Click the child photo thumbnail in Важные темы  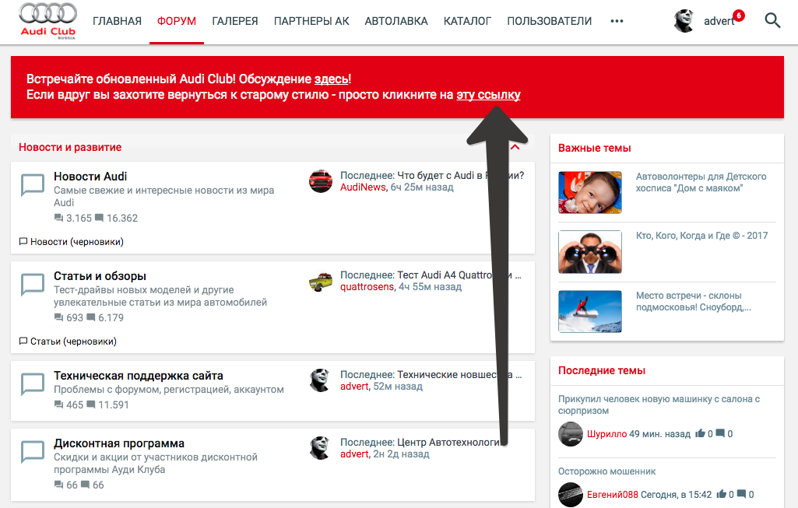pyautogui.click(x=590, y=192)
